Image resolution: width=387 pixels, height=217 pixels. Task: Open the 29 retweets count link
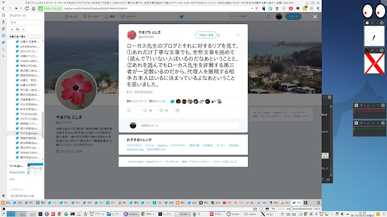(137, 101)
